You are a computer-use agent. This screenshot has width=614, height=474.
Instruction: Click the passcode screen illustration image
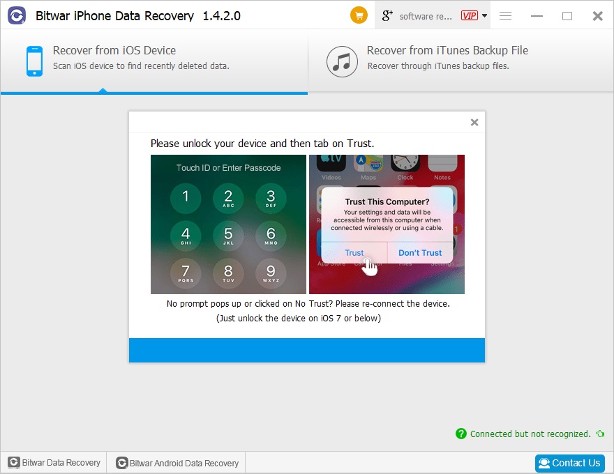tap(228, 224)
